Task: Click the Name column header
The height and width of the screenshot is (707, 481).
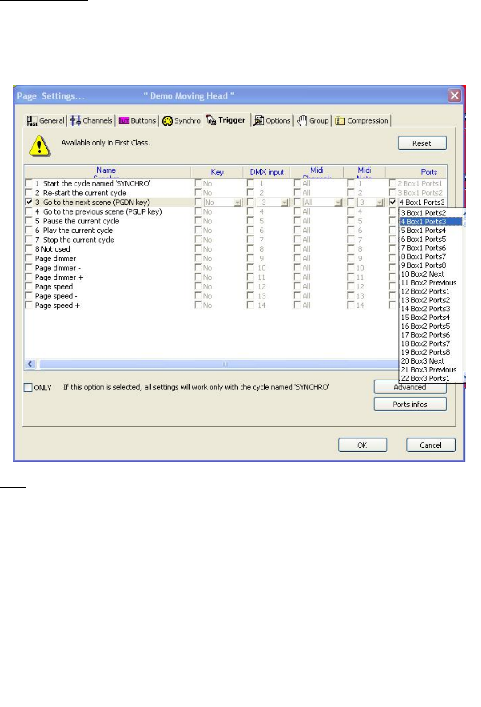Action: [107, 172]
